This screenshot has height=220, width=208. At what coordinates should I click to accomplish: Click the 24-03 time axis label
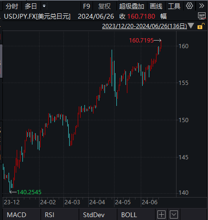coord(72,202)
